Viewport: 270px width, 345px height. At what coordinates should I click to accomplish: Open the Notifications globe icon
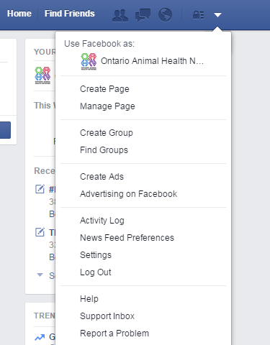coord(165,15)
